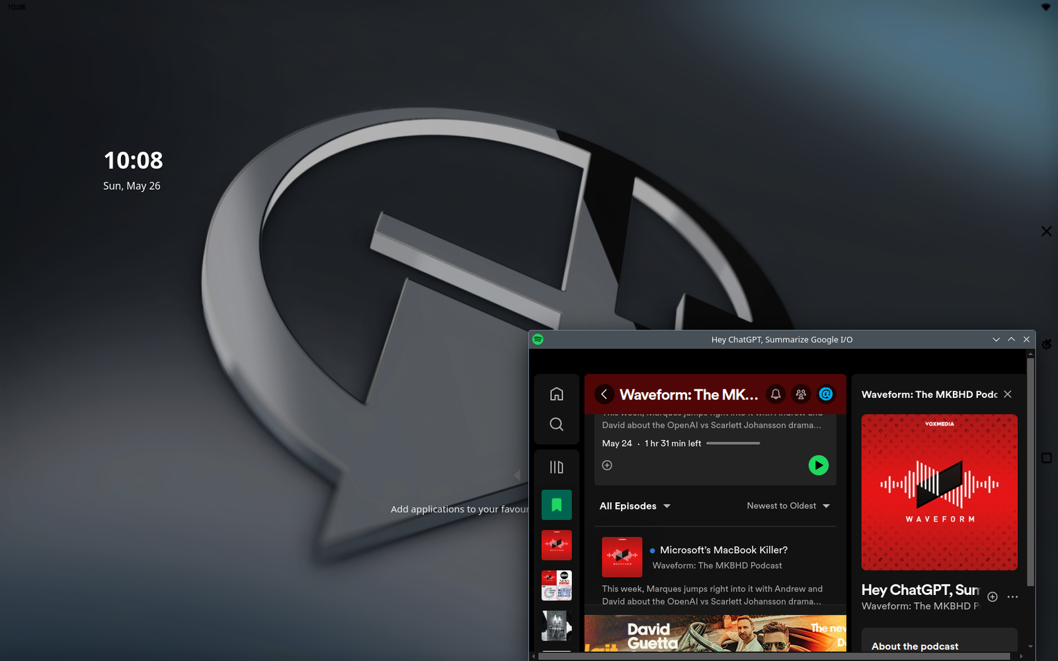Open the notifications bell icon

(776, 395)
